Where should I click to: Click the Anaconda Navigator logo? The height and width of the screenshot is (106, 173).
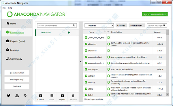point(36,14)
